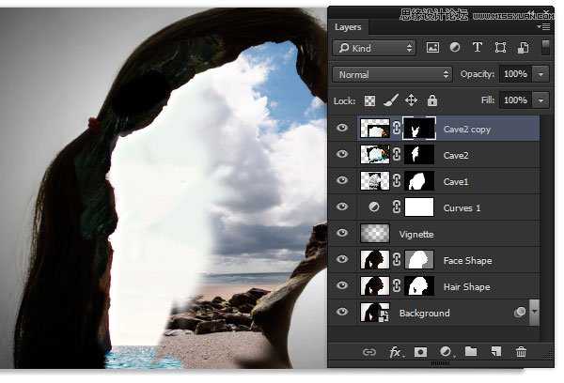
Task: Create new fill or adjustment layer icon
Action: point(446,352)
